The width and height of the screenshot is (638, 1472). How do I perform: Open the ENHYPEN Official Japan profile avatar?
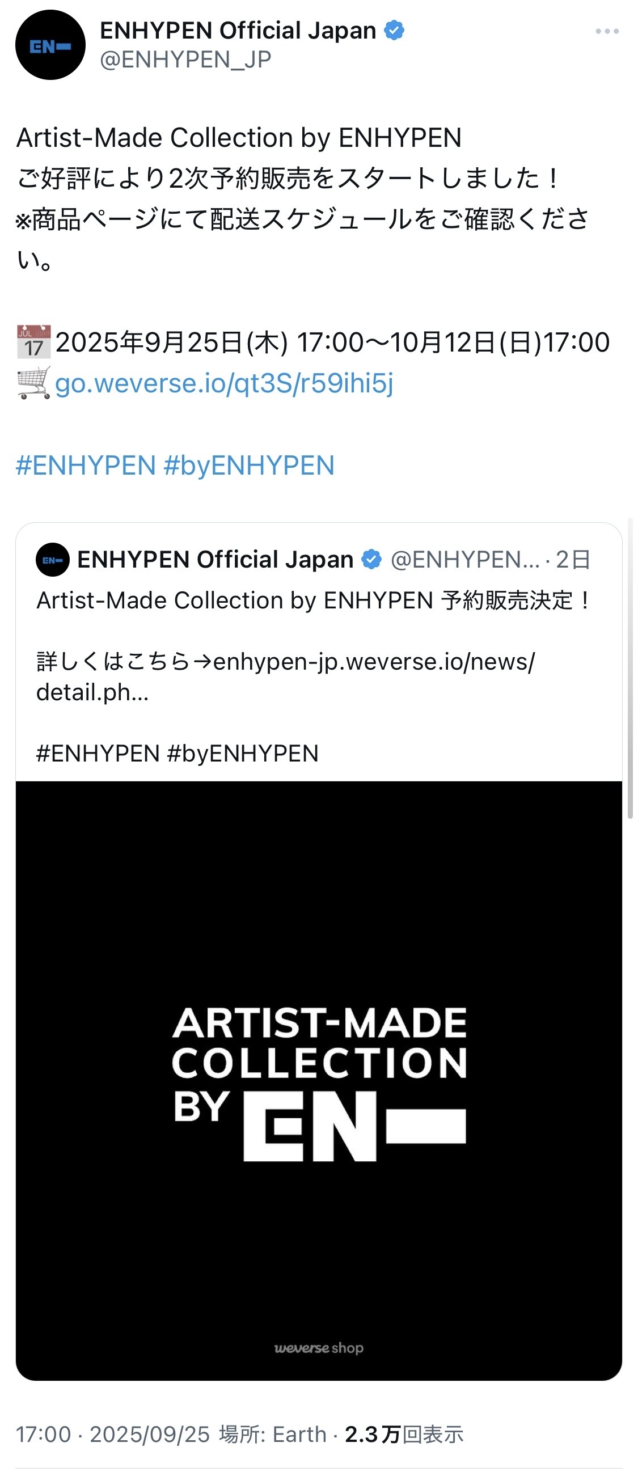tap(50, 45)
